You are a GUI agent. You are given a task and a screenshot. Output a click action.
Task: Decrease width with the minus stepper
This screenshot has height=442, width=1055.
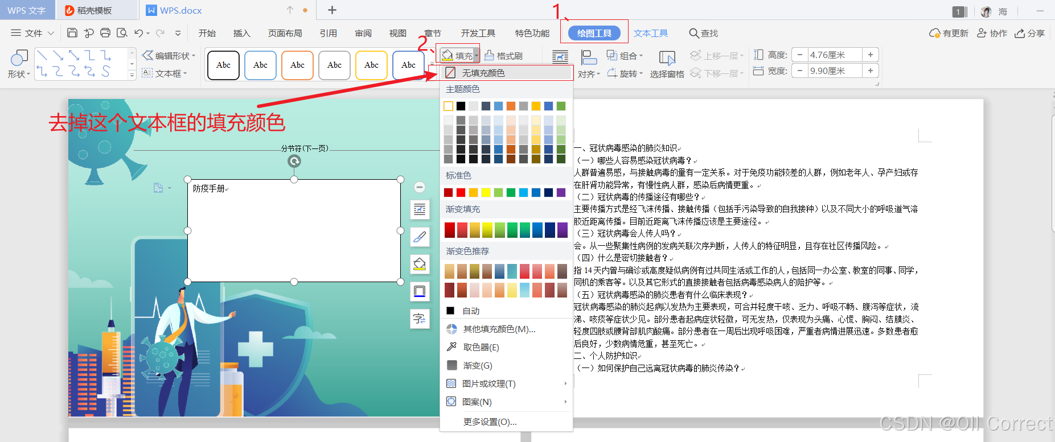click(800, 71)
